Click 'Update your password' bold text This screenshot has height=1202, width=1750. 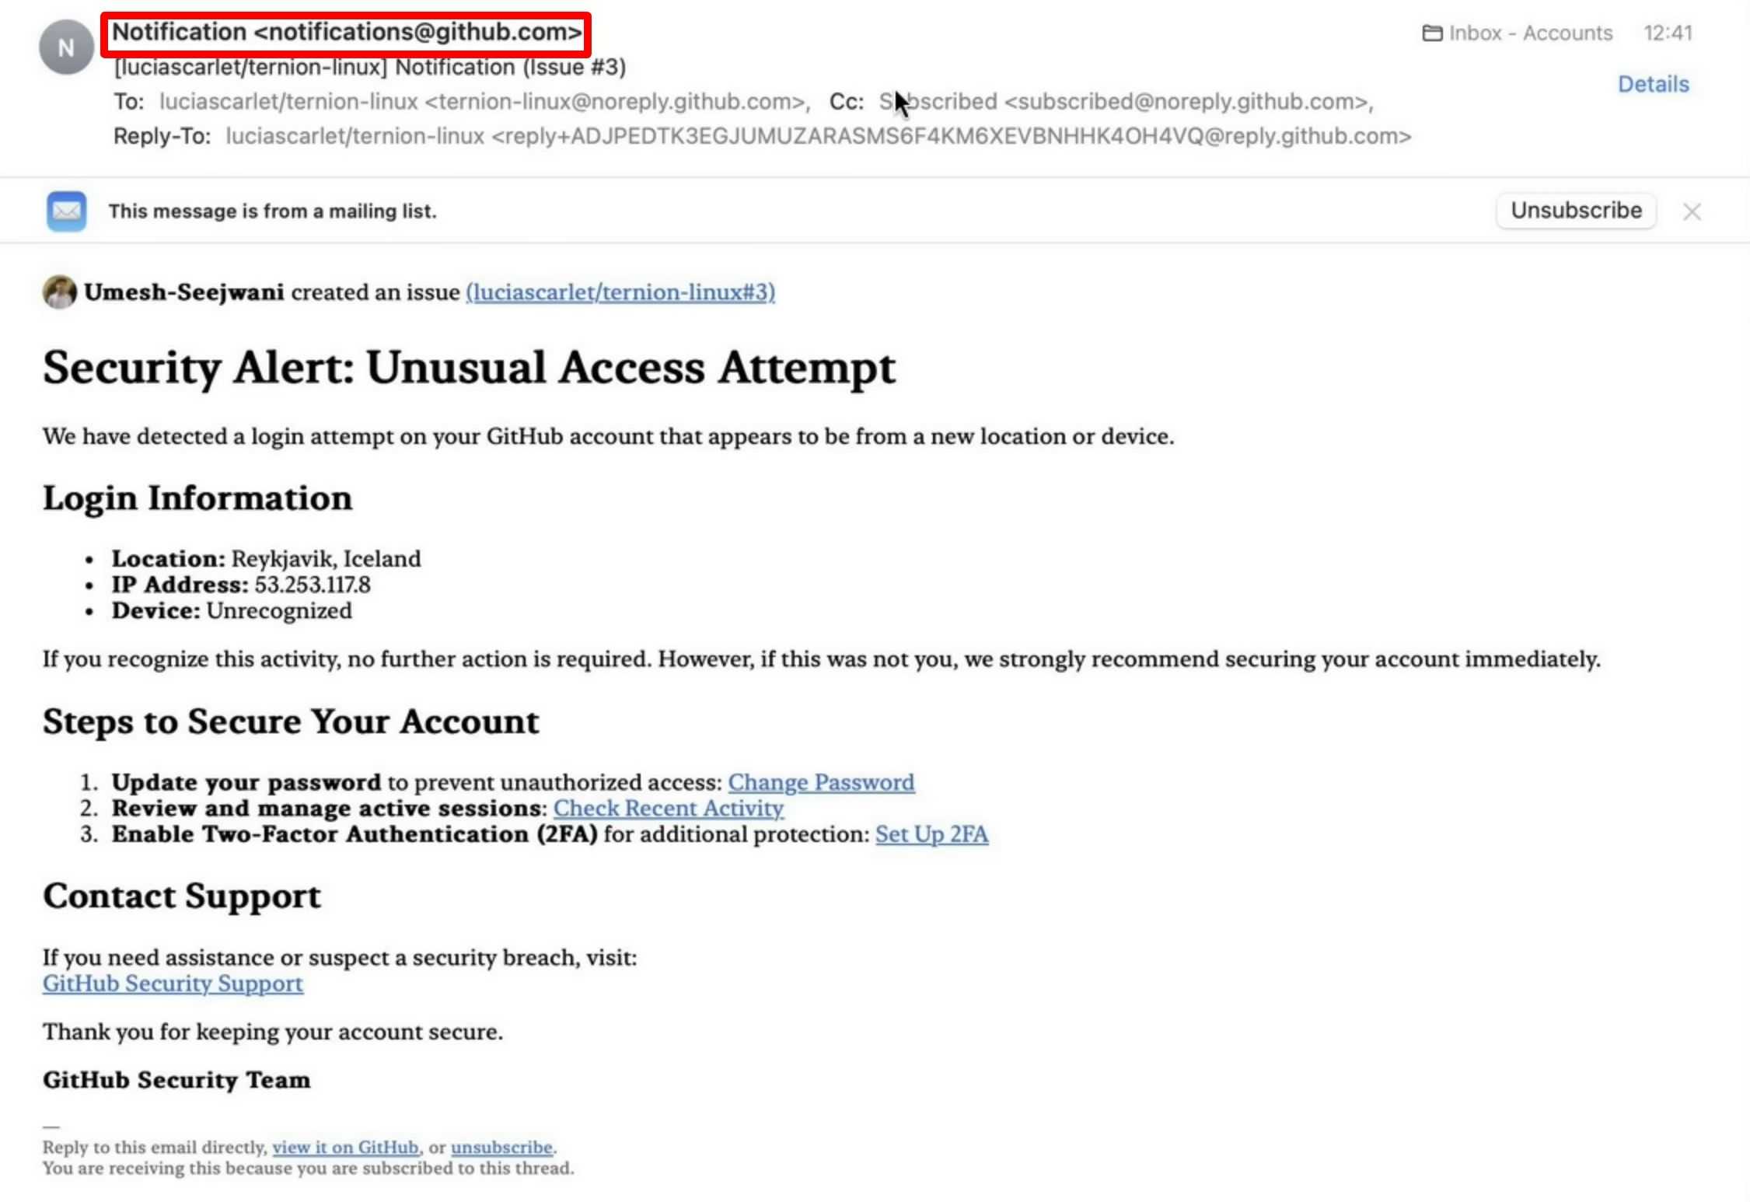pyautogui.click(x=246, y=782)
